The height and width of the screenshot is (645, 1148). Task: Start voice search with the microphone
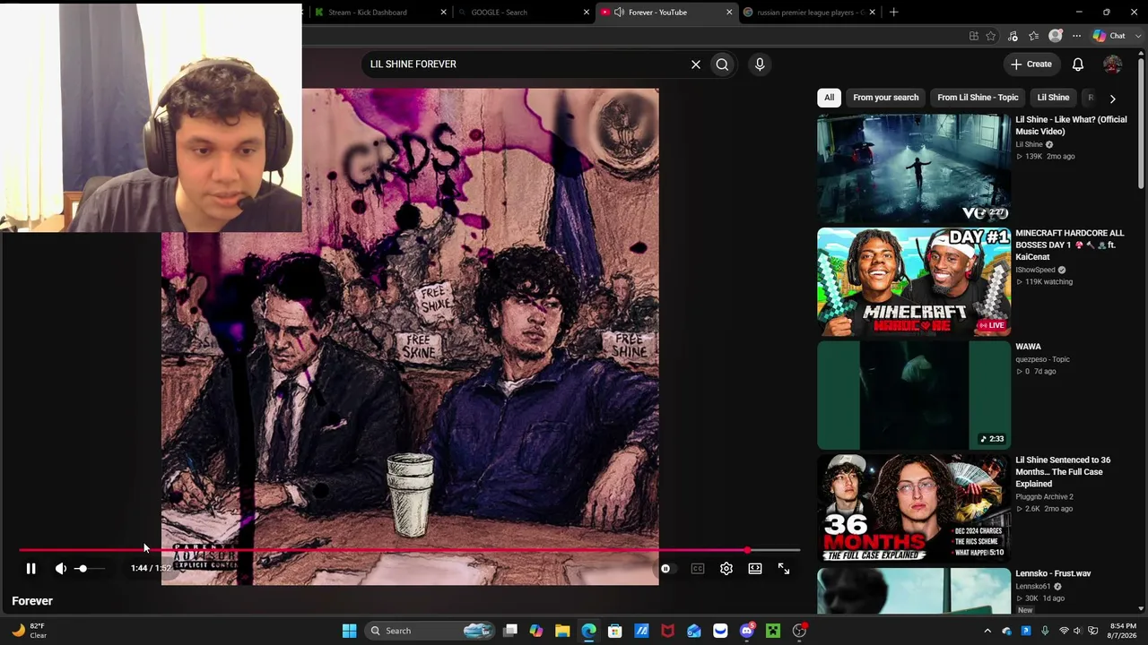[760, 64]
